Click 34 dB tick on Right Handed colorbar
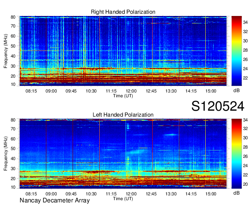 pos(245,22)
